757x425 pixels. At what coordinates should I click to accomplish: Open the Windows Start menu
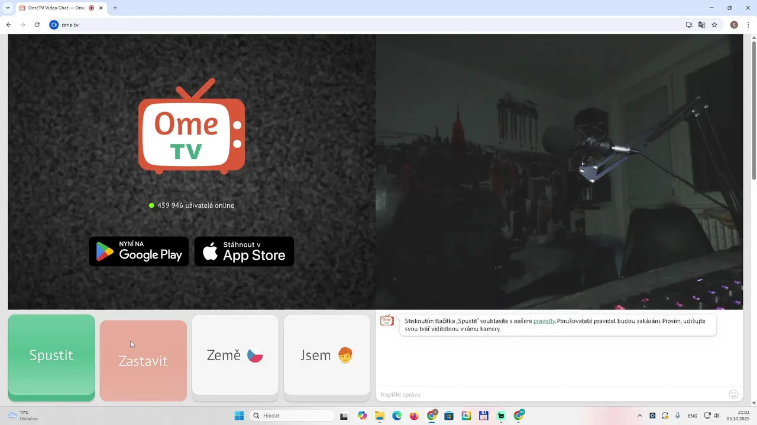click(x=239, y=416)
